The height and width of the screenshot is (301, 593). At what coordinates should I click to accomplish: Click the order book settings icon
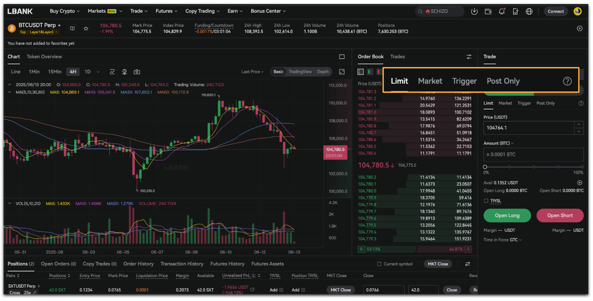[x=469, y=57]
